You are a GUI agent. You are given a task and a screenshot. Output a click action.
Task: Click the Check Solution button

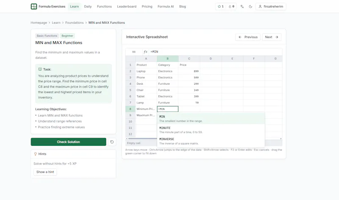pyautogui.click(x=68, y=142)
